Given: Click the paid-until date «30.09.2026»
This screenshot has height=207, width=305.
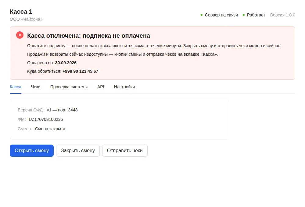Looking at the screenshot, I should (x=66, y=63).
